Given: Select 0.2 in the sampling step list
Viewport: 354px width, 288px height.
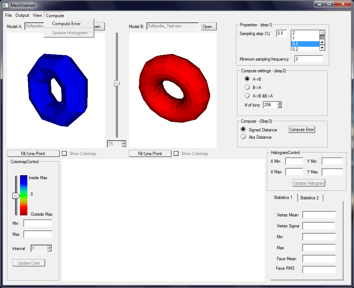Looking at the screenshot, I should tap(305, 49).
